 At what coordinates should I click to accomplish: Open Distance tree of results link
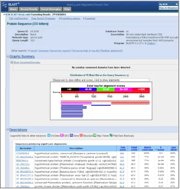tap(86, 51)
